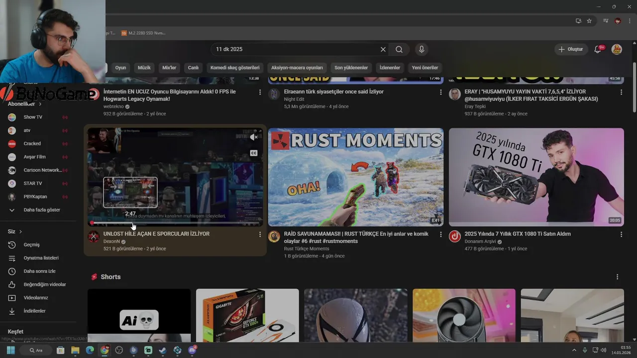
Task: Open the YouTube account avatar menu
Action: tap(617, 49)
